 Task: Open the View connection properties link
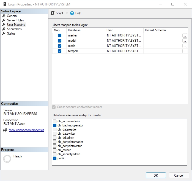click(x=27, y=130)
